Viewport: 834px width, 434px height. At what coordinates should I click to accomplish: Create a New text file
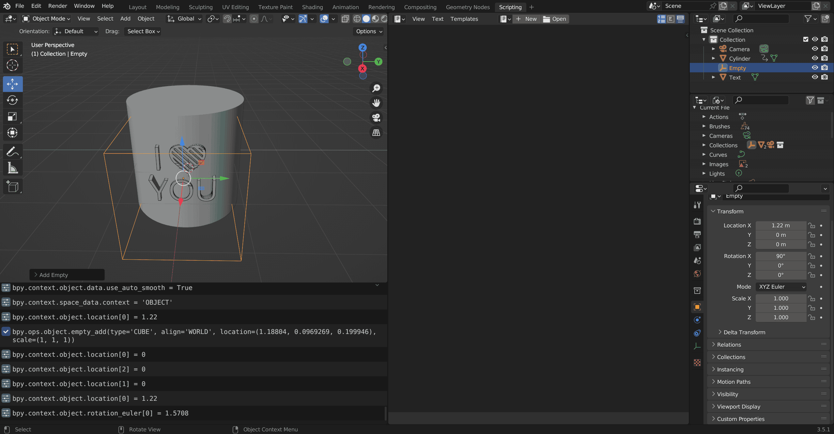coord(526,19)
